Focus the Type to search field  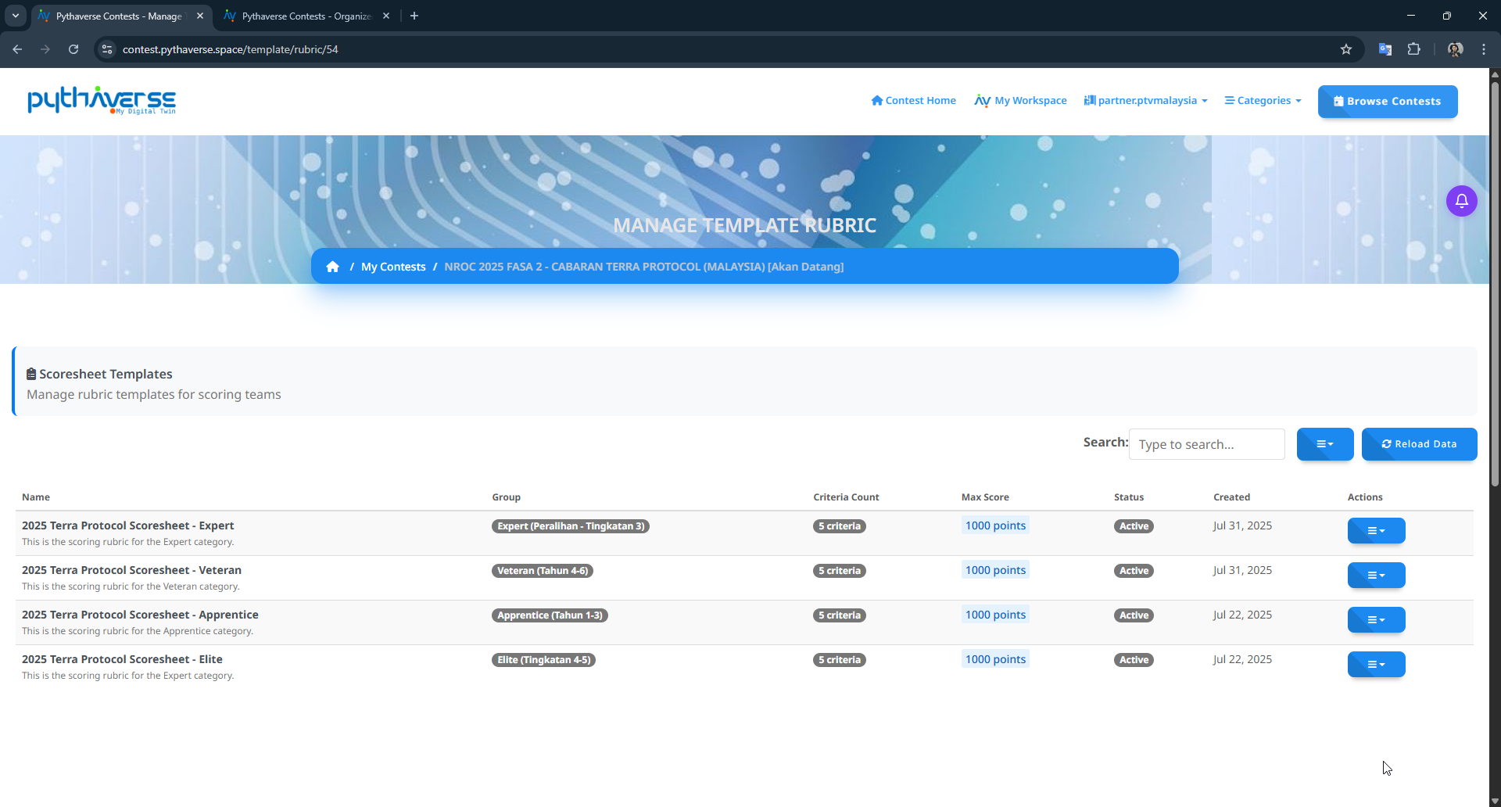(1206, 444)
